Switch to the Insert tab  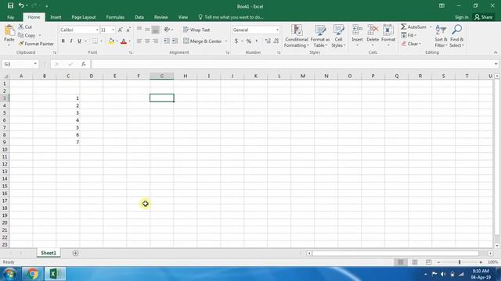click(x=56, y=17)
